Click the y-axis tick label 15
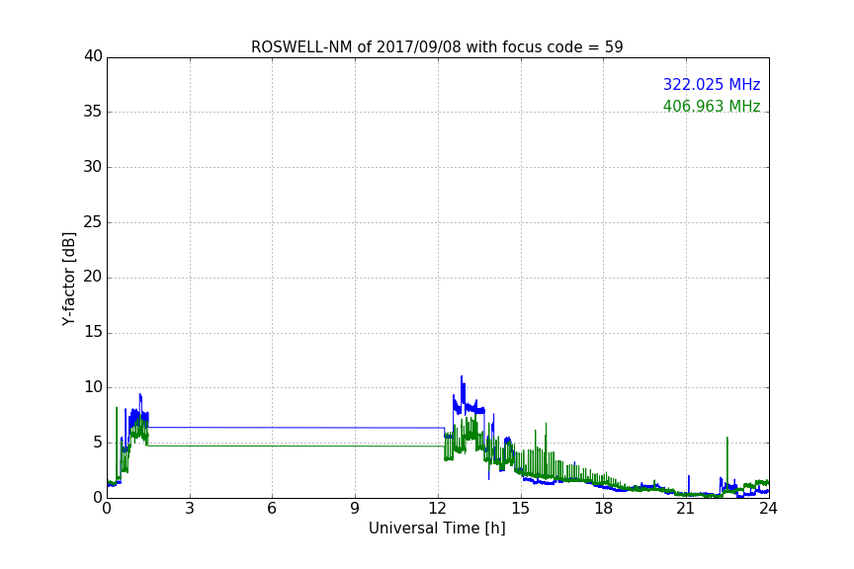The width and height of the screenshot is (854, 569). (x=93, y=332)
